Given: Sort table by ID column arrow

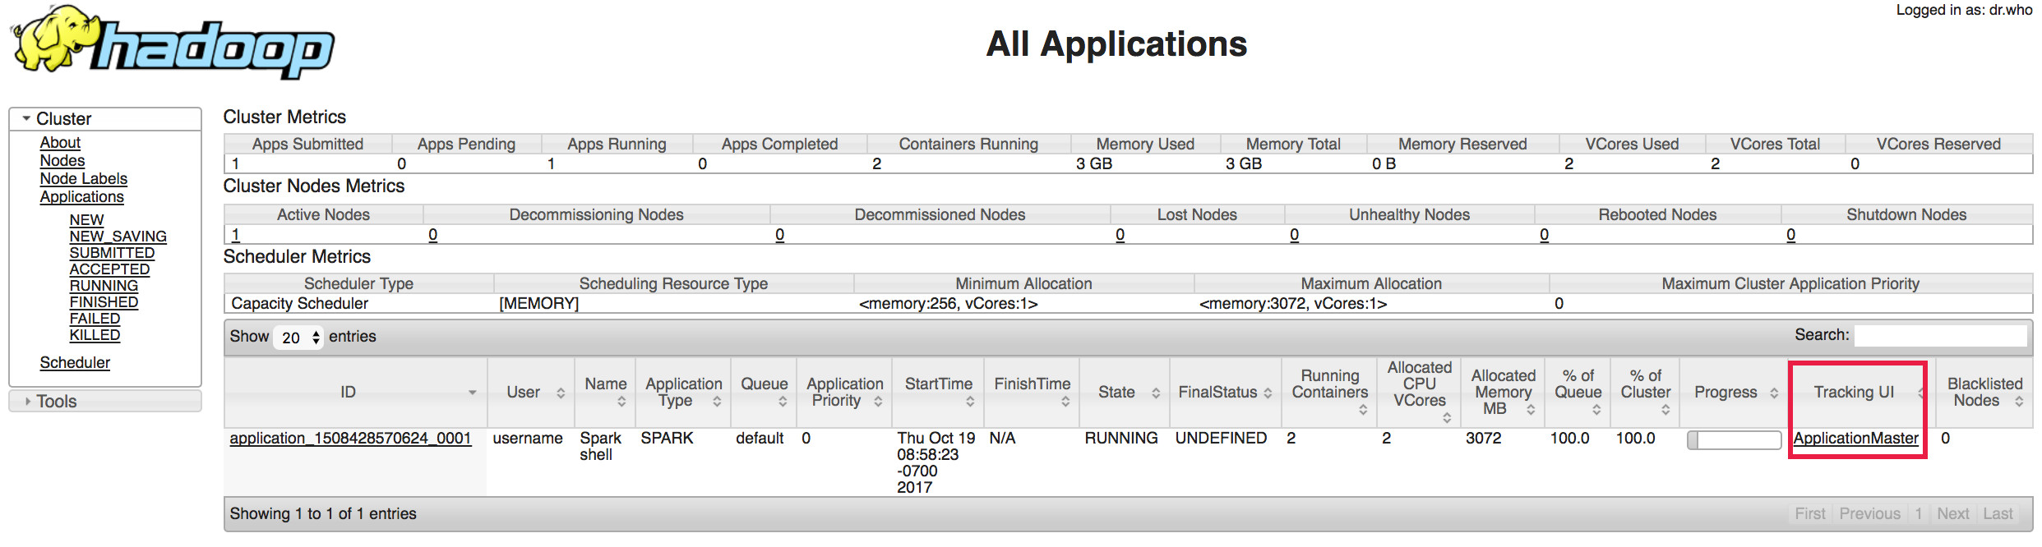Looking at the screenshot, I should pos(472,393).
